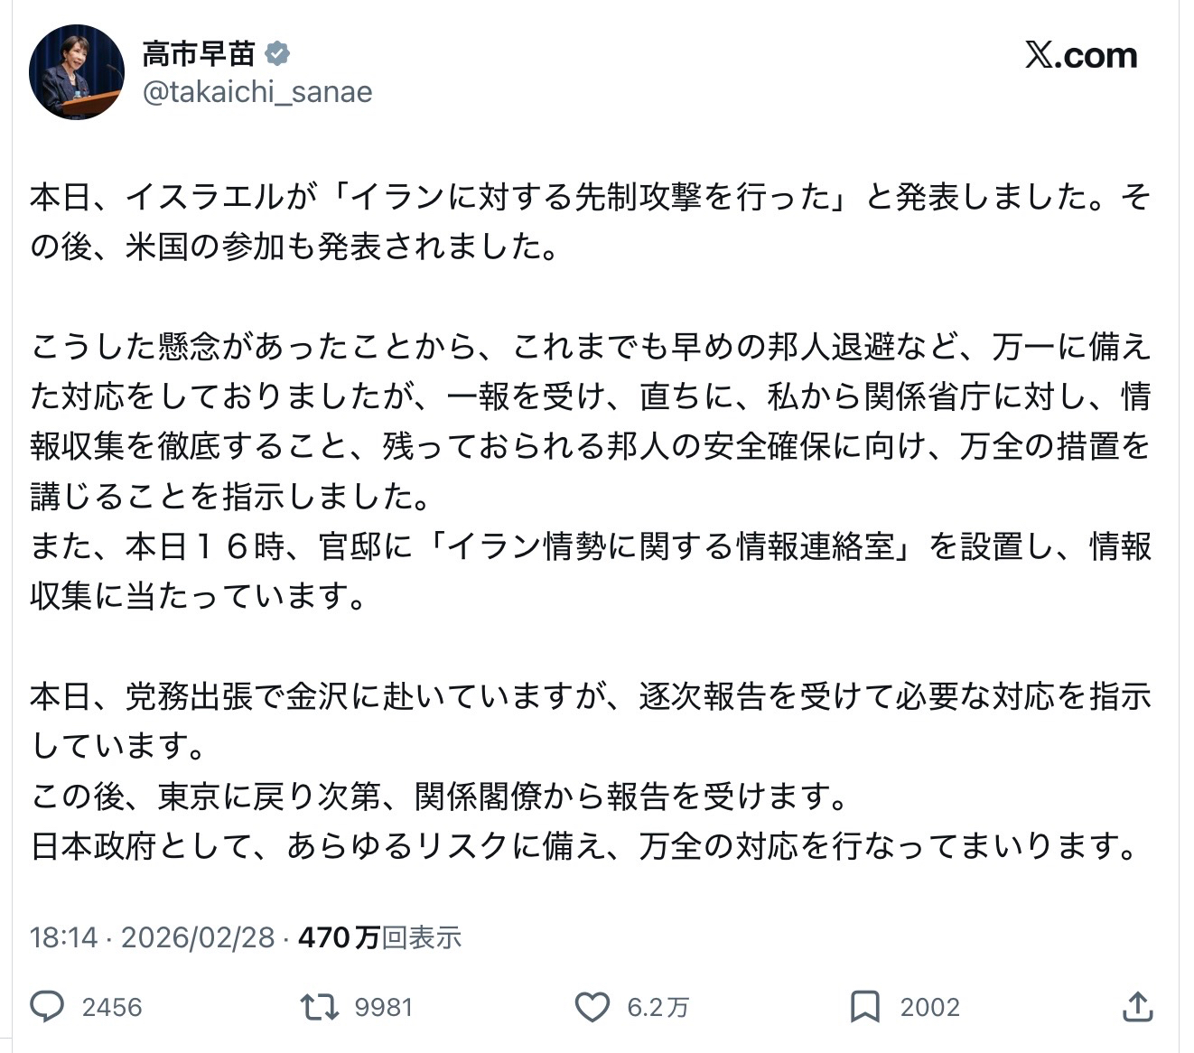Image resolution: width=1194 pixels, height=1053 pixels.
Task: Open the 高市早苗 display name link
Action: (x=198, y=54)
